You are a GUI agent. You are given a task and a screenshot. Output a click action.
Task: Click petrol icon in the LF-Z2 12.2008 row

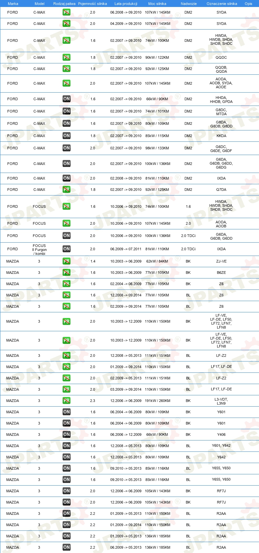click(67, 355)
